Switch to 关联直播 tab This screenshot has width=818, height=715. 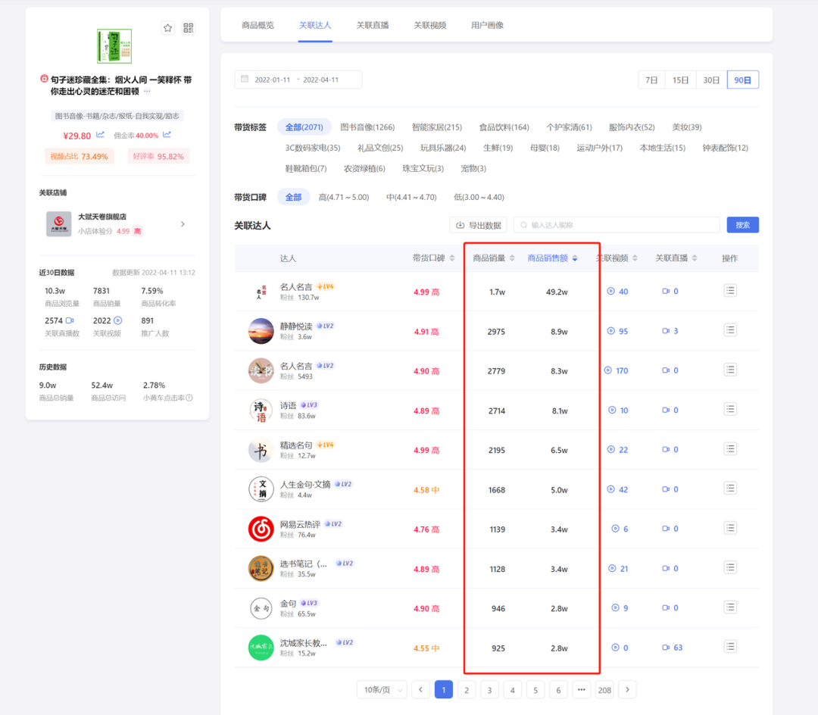372,25
